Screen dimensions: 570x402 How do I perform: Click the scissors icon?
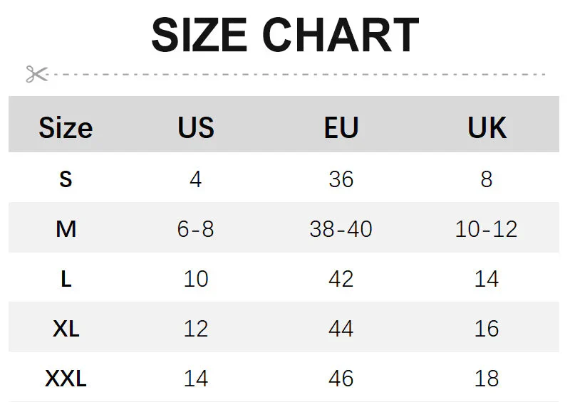point(36,74)
